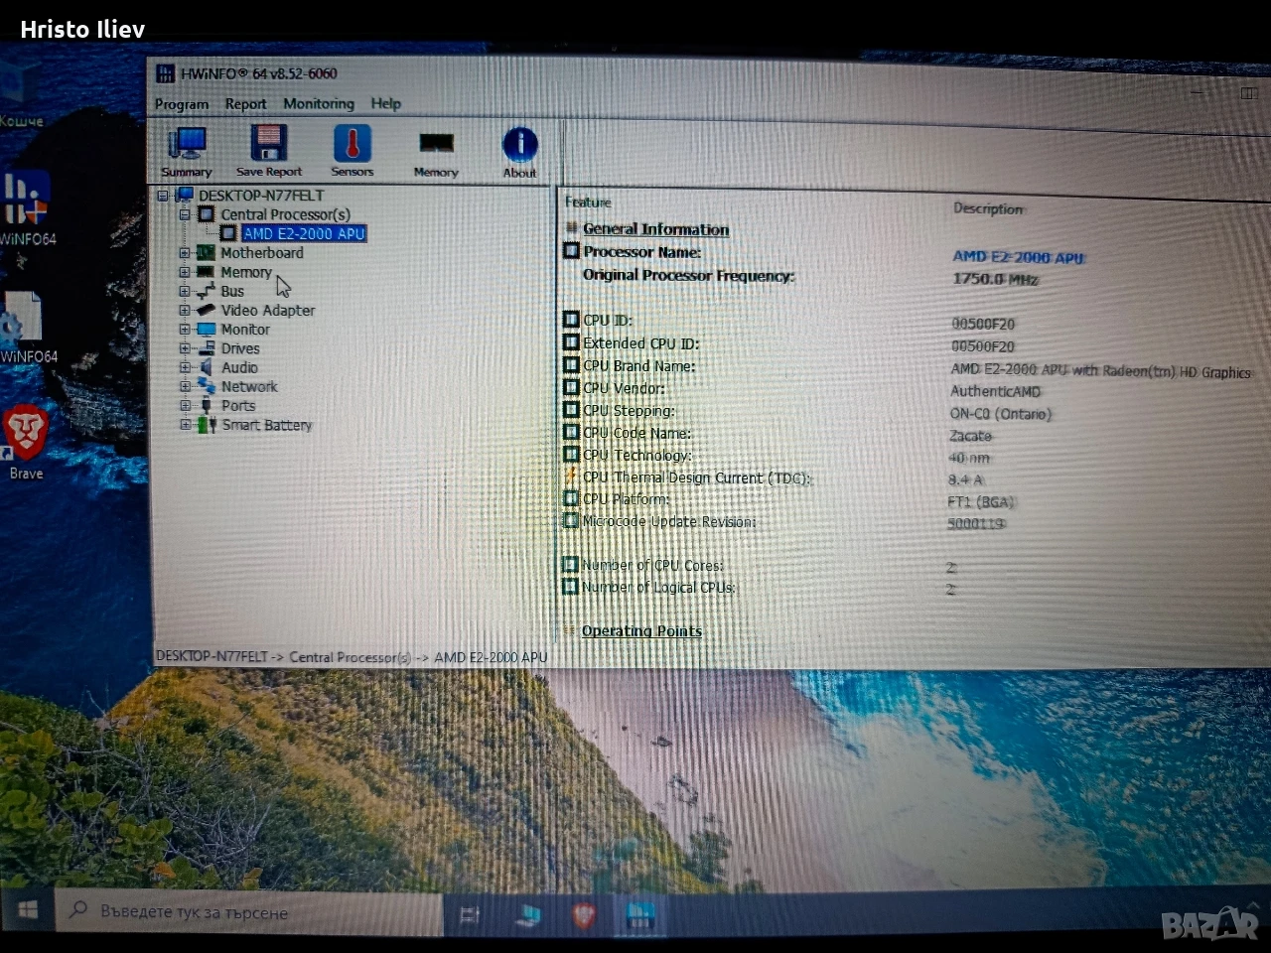
Task: Open the Brave desktop shortcut
Action: 26,442
